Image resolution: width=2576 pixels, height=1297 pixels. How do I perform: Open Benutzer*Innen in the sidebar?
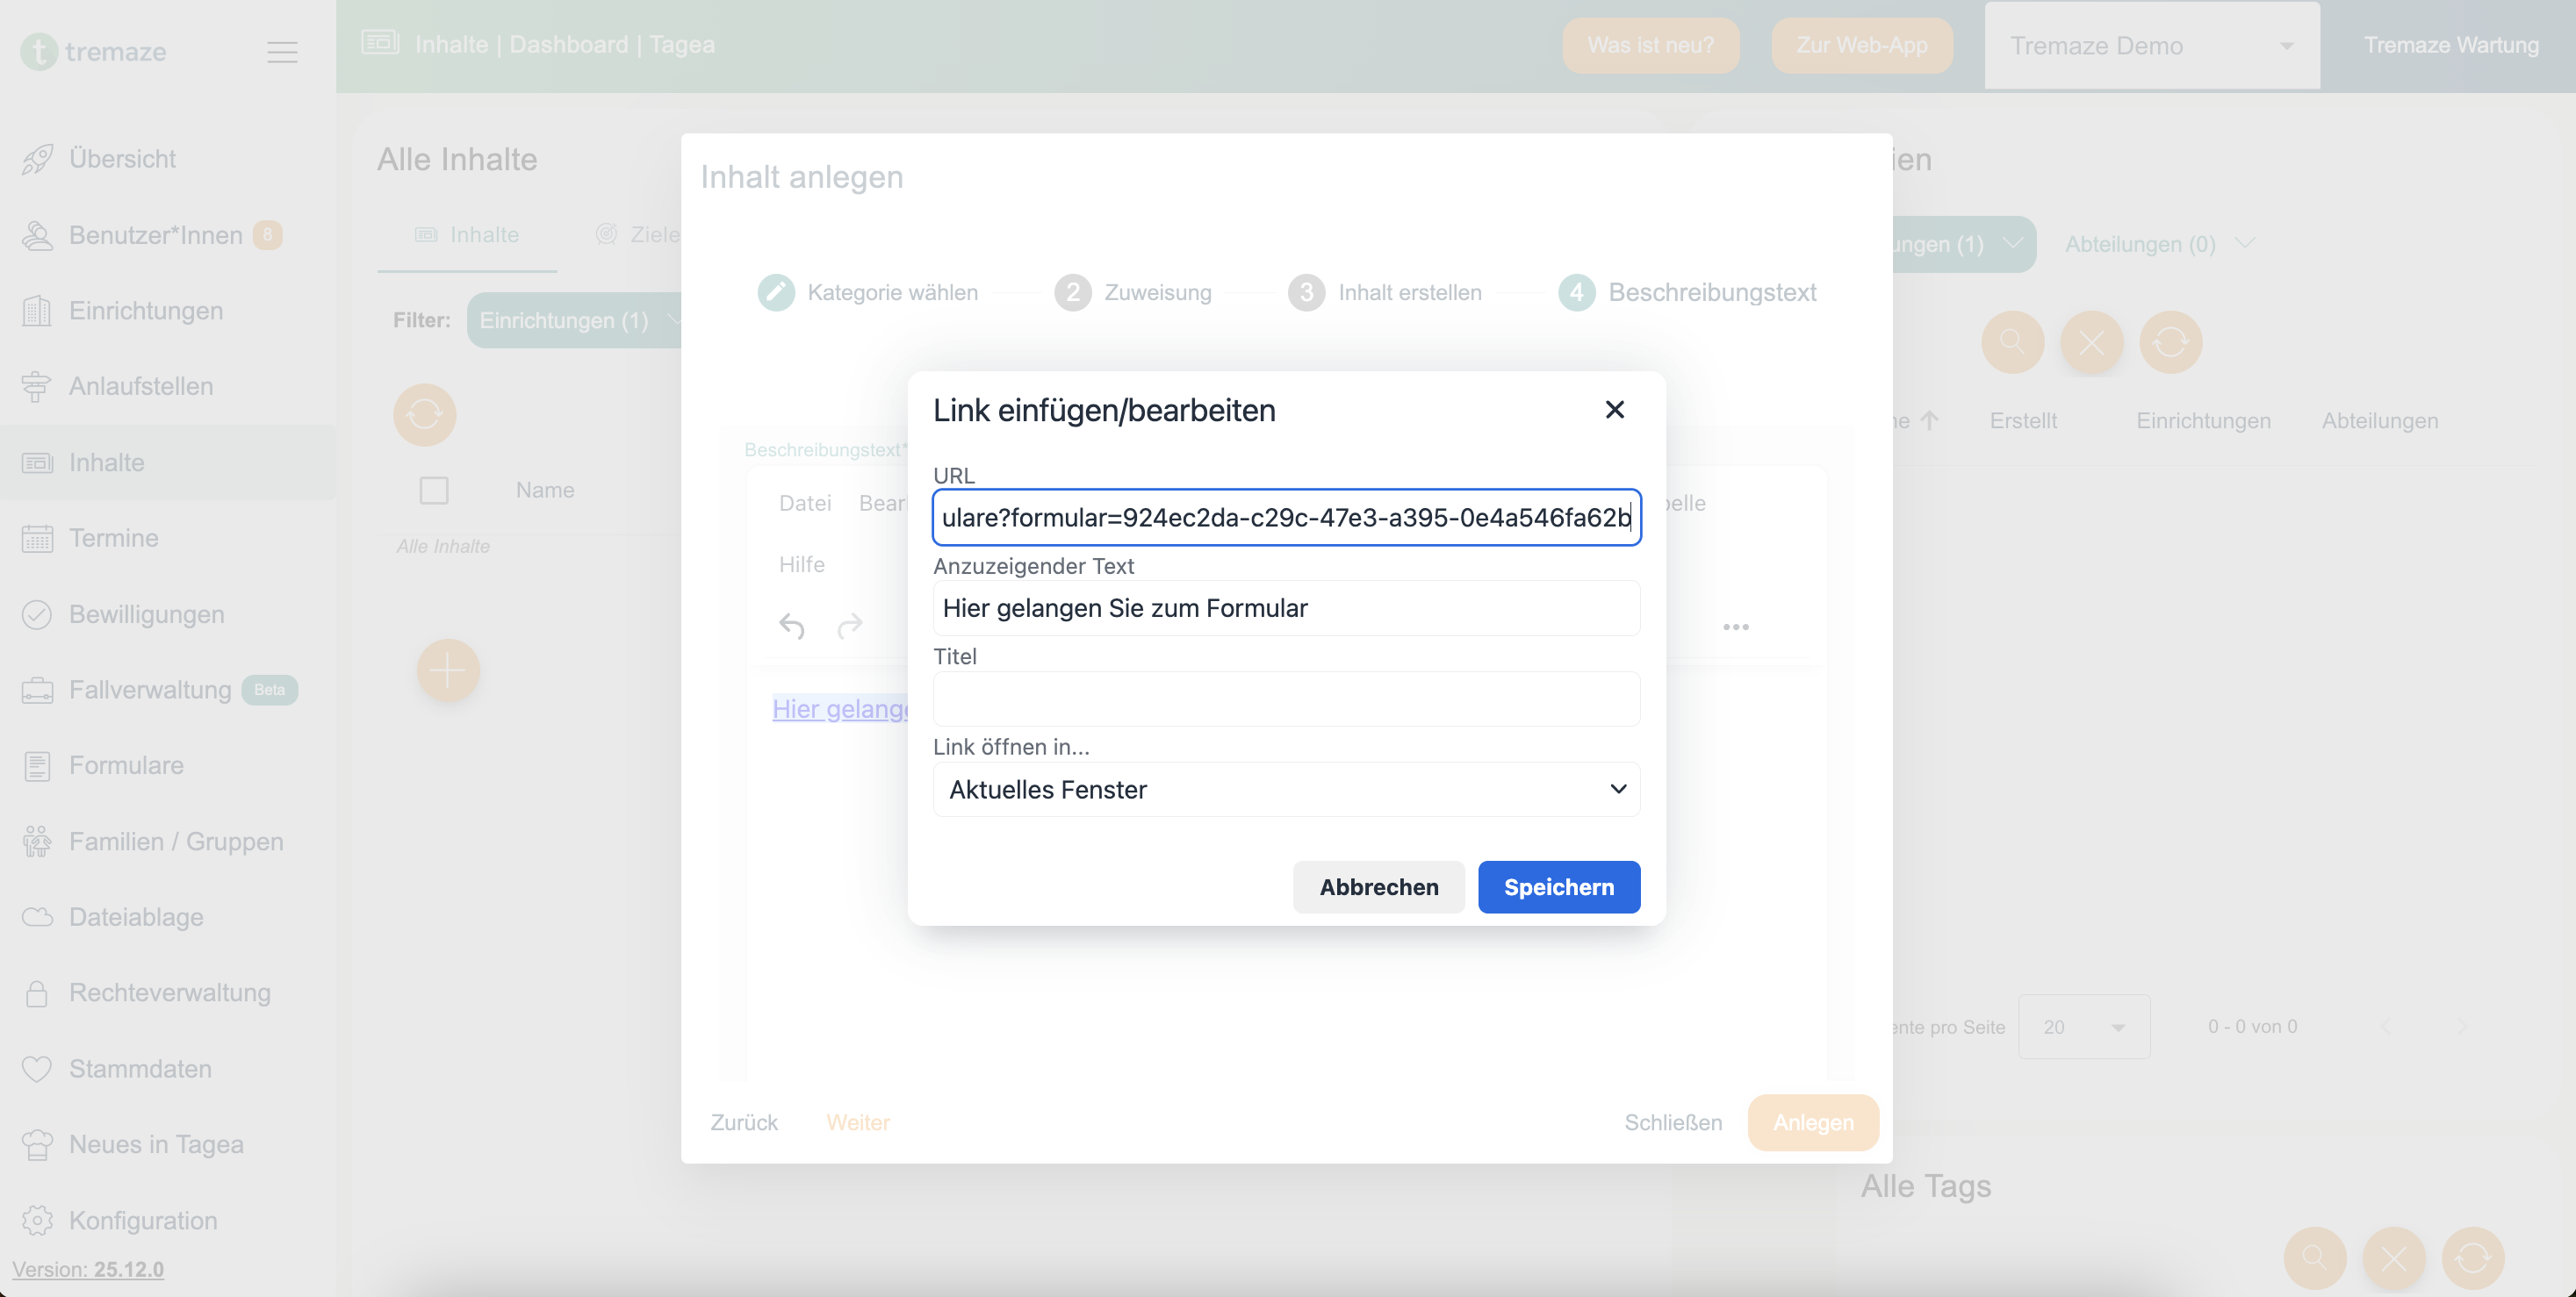tap(156, 235)
